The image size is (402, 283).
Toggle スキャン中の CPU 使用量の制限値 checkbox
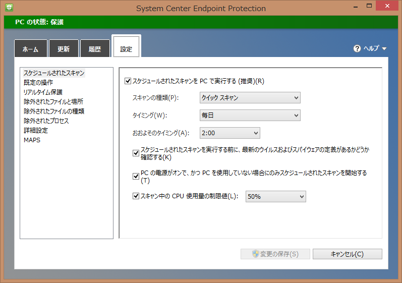136,196
